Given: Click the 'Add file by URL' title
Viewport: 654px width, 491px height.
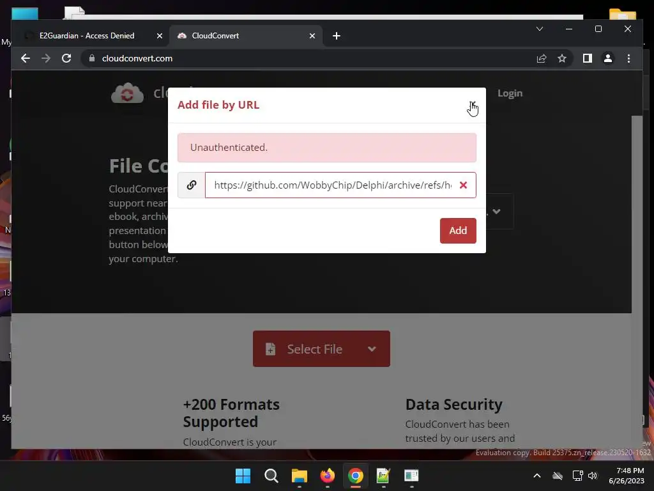Looking at the screenshot, I should point(218,105).
